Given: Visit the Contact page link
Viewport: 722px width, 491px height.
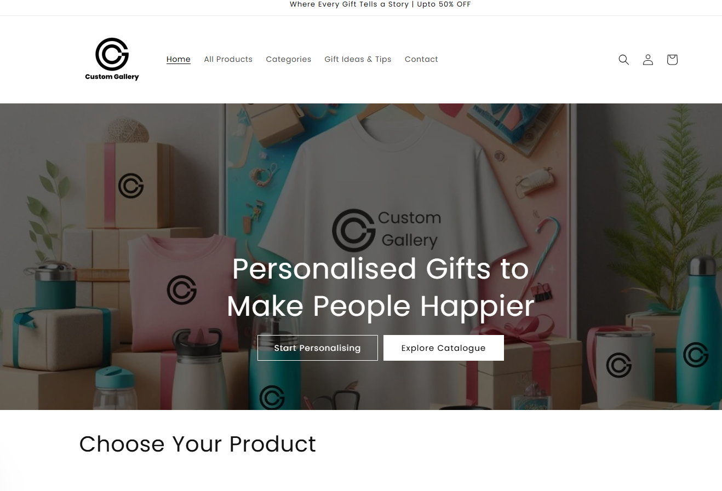Looking at the screenshot, I should [421, 59].
